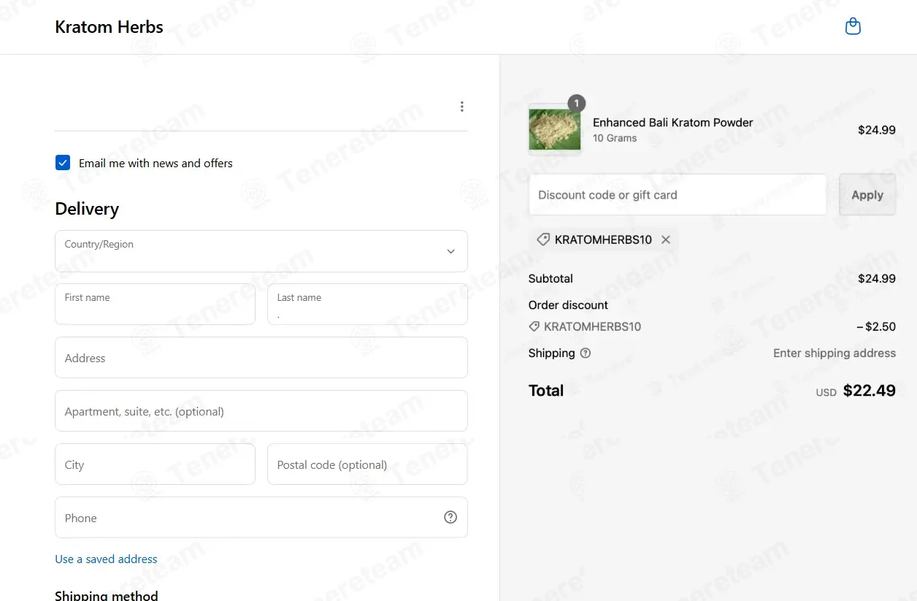Click the Shipping info question icon
Viewport: 917px width, 601px height.
tap(585, 353)
